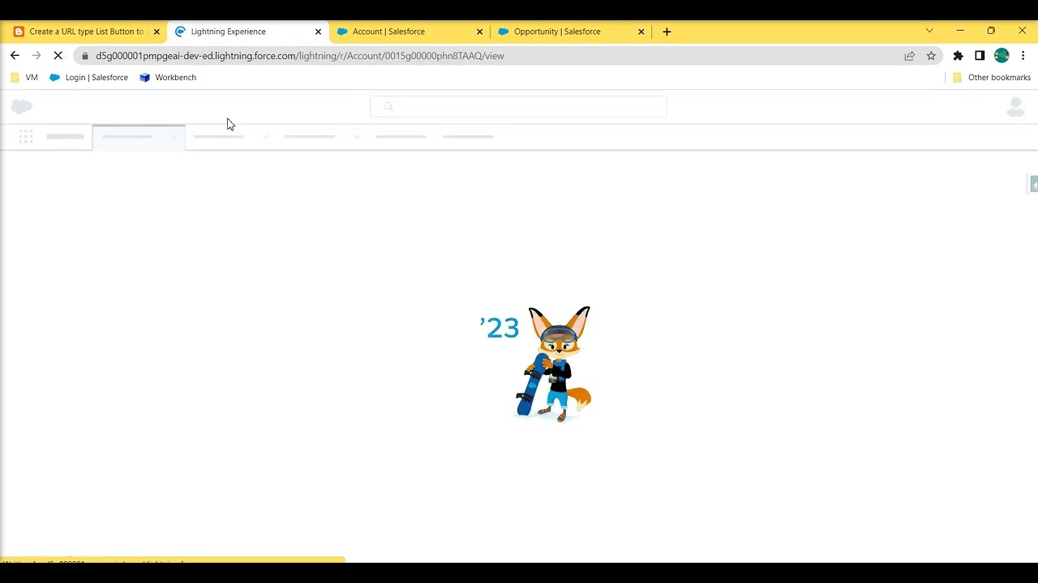
Task: Go forward to the next page
Action: [x=36, y=56]
